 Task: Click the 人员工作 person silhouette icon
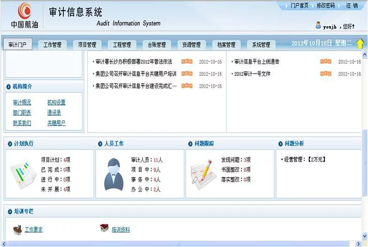pos(114,174)
